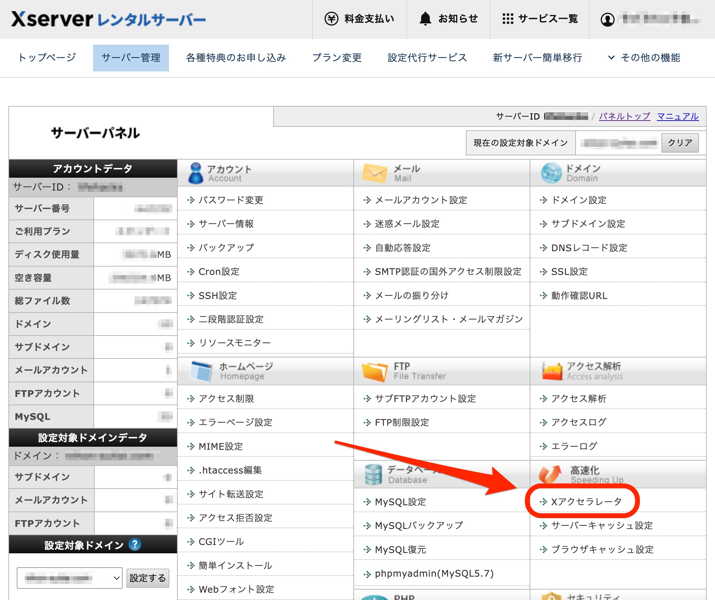Open サーバーキャッシュ設定 link

pyautogui.click(x=602, y=525)
